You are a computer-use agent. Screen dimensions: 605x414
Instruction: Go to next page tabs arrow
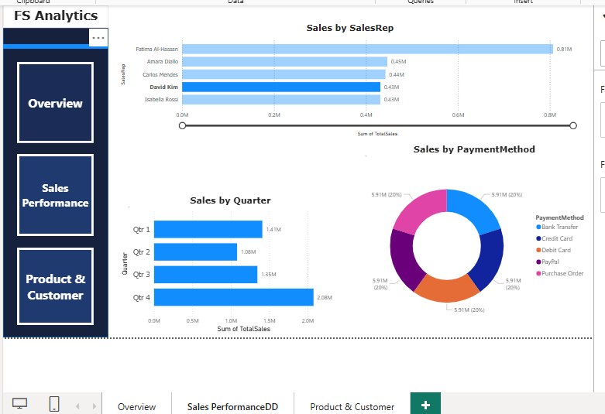(95, 406)
